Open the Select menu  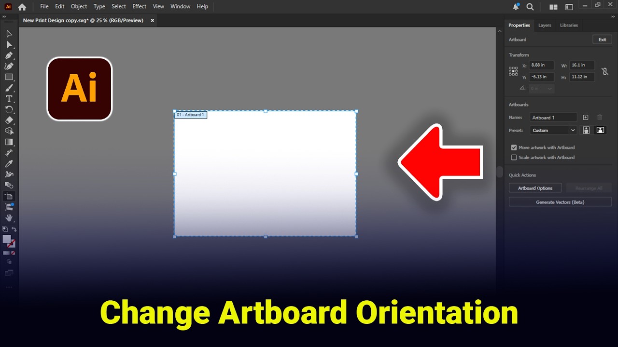[119, 6]
